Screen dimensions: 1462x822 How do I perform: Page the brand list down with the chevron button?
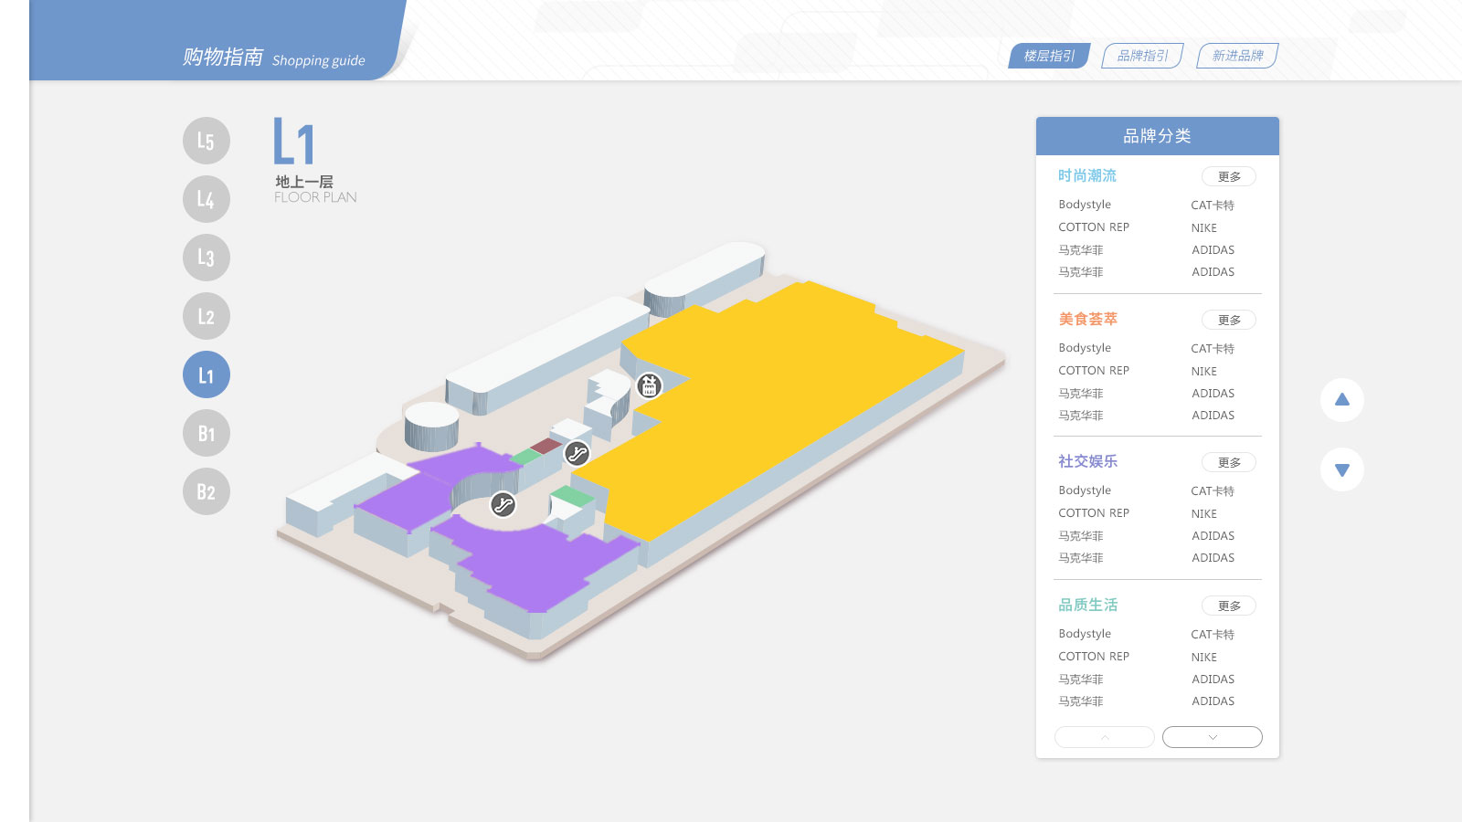(1213, 737)
